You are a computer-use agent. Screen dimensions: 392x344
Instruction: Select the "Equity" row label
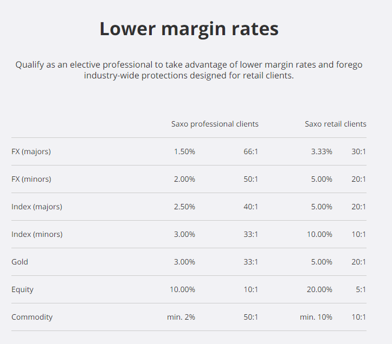pyautogui.click(x=22, y=289)
